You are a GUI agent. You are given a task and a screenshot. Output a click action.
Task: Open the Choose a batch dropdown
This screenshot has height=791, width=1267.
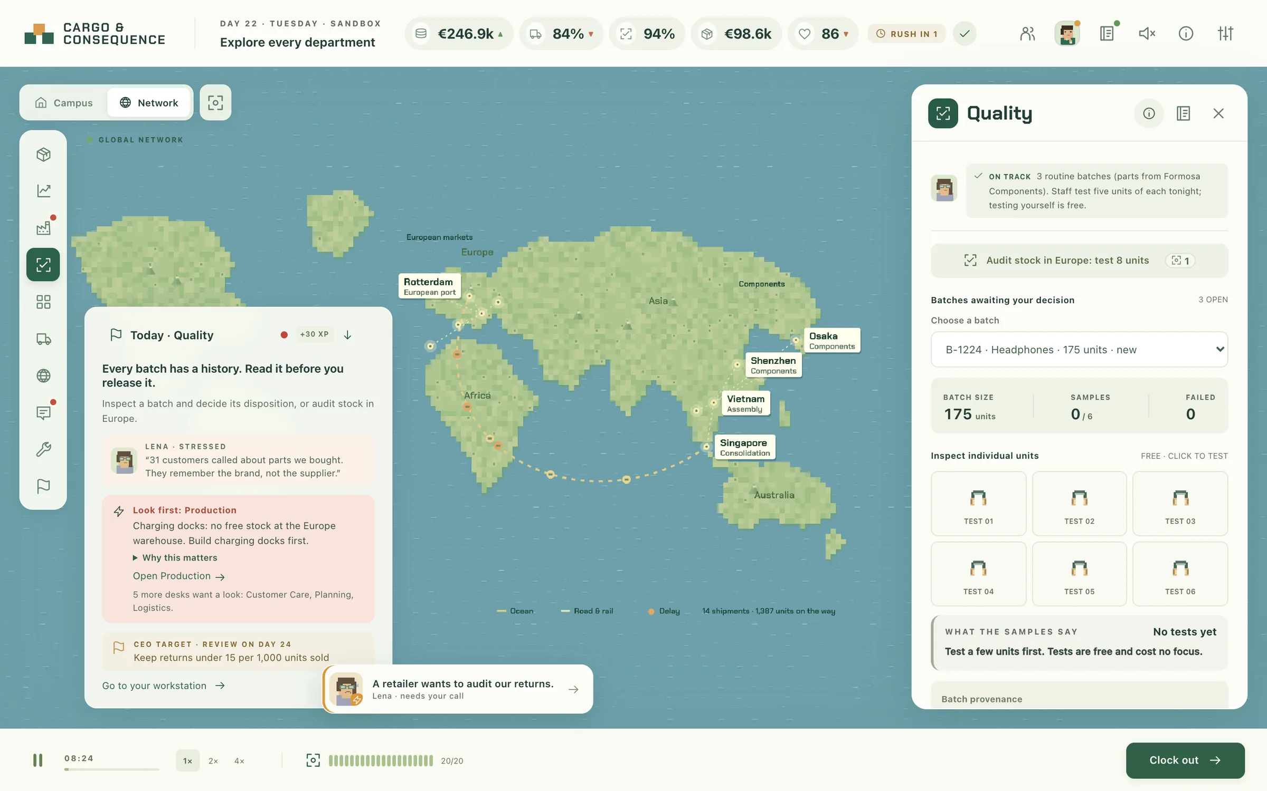1079,349
